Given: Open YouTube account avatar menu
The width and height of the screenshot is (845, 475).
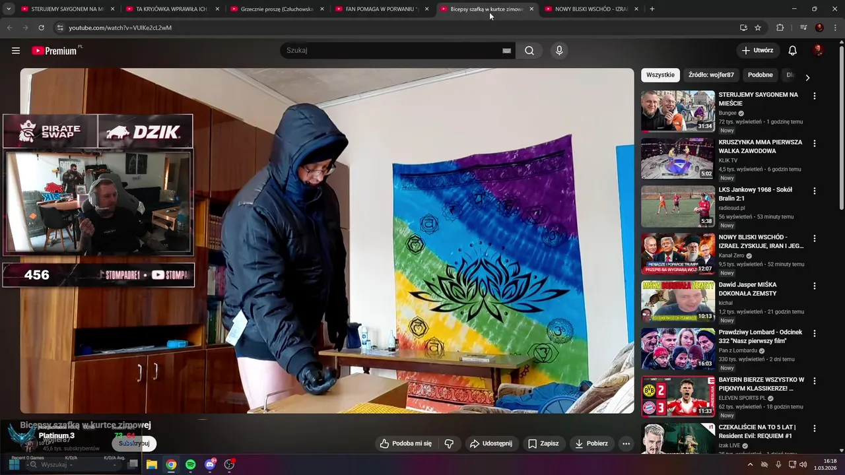Looking at the screenshot, I should pyautogui.click(x=819, y=51).
